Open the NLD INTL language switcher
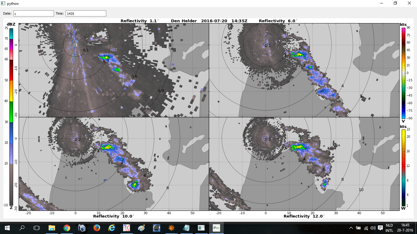Image resolution: width=417 pixels, height=234 pixels. (x=389, y=228)
